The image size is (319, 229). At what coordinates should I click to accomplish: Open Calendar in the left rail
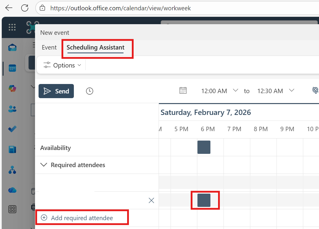pos(12,68)
